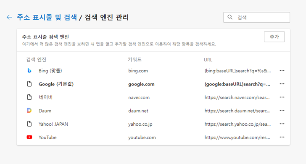Viewport: 306px width, 164px height.
Task: Click the Yahoo! JAPAN row document icon
Action: tap(29, 124)
